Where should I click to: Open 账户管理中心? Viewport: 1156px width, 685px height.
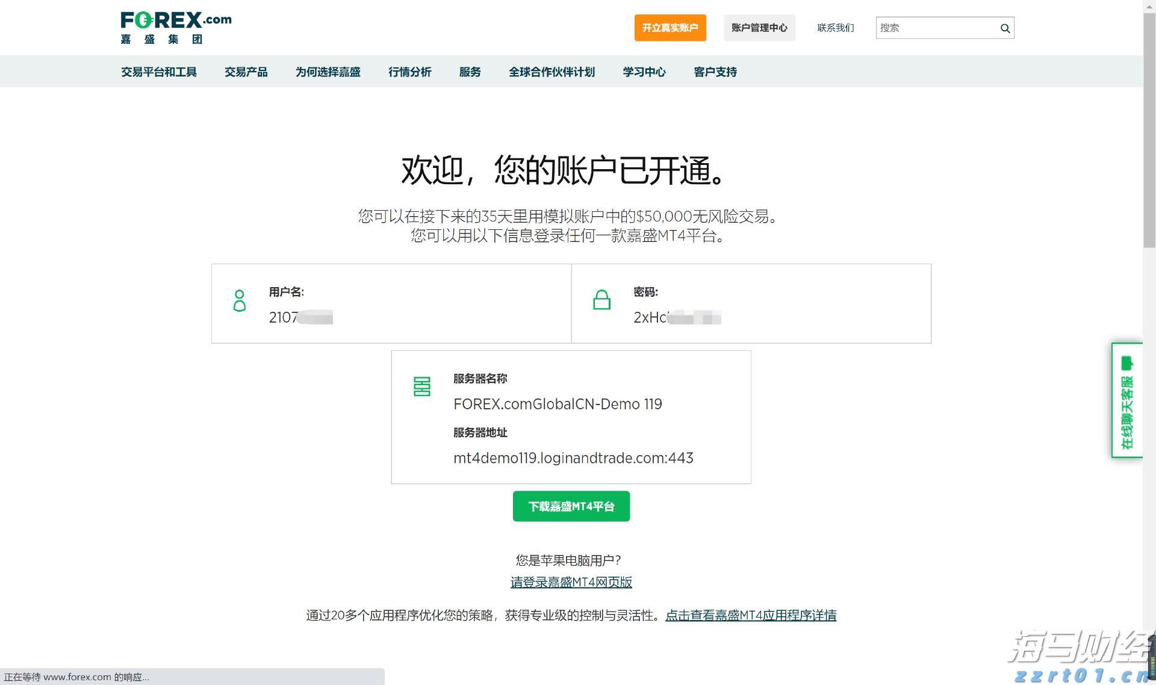(759, 27)
